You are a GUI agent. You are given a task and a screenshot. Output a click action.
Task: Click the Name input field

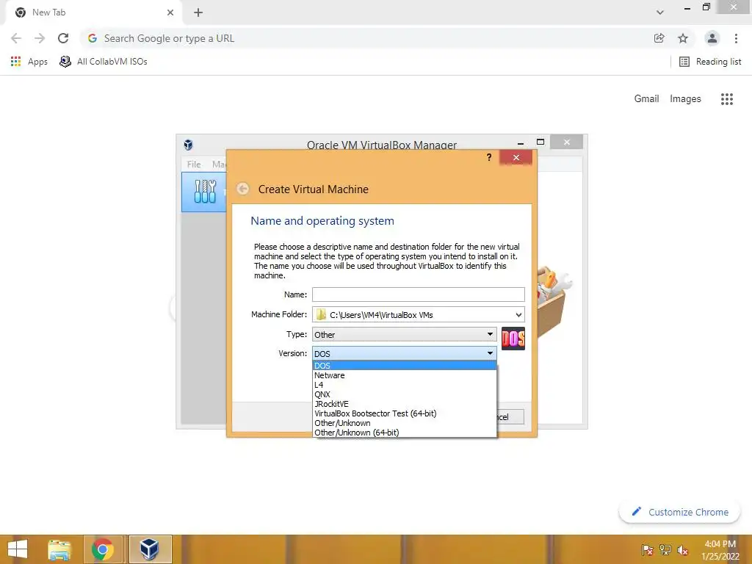pos(418,294)
